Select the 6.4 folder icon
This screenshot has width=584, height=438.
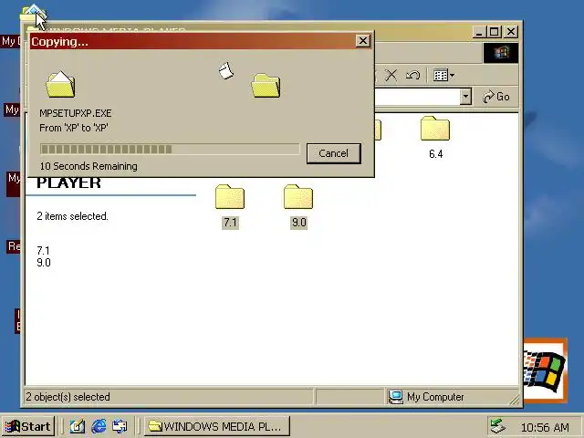(x=435, y=129)
